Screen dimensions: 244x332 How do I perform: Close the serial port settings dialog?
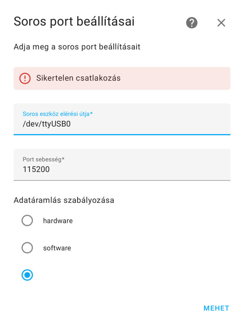[221, 23]
